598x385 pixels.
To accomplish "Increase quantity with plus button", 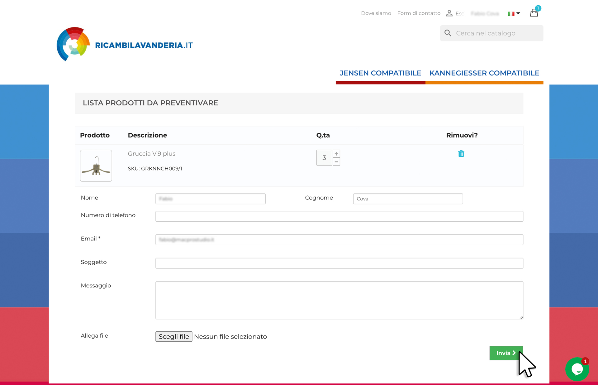I will click(x=336, y=154).
